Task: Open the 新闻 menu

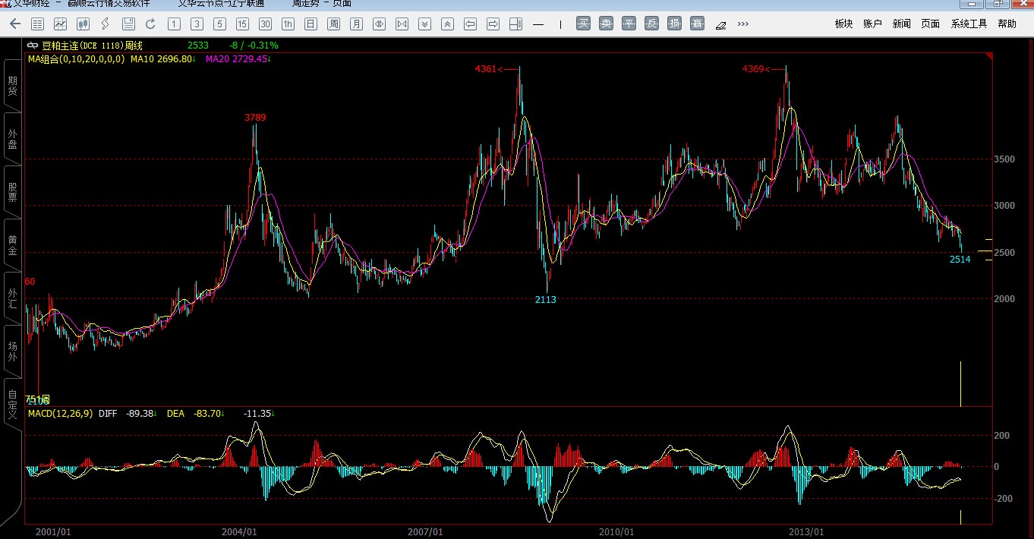Action: [x=901, y=24]
